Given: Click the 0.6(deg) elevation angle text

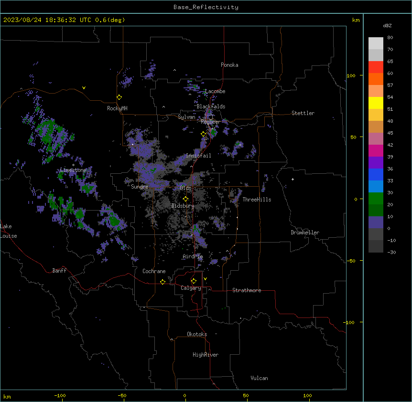Looking at the screenshot, I should click(x=110, y=20).
